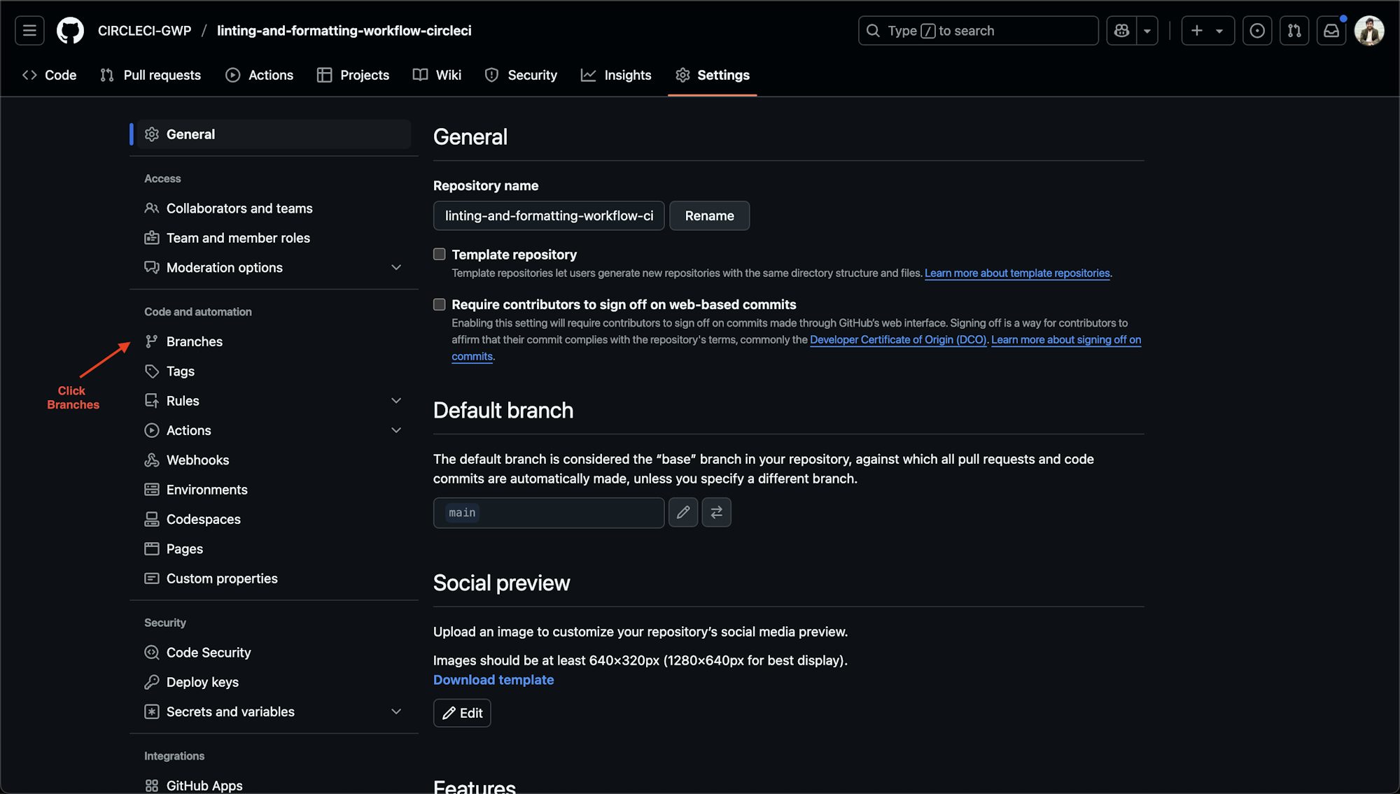This screenshot has width=1400, height=794.
Task: Click the Rename button
Action: pyautogui.click(x=709, y=215)
